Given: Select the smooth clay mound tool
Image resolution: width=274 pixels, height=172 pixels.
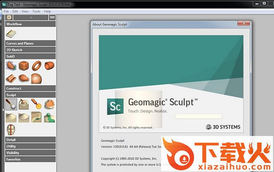Looking at the screenshot, I should click(11, 117).
